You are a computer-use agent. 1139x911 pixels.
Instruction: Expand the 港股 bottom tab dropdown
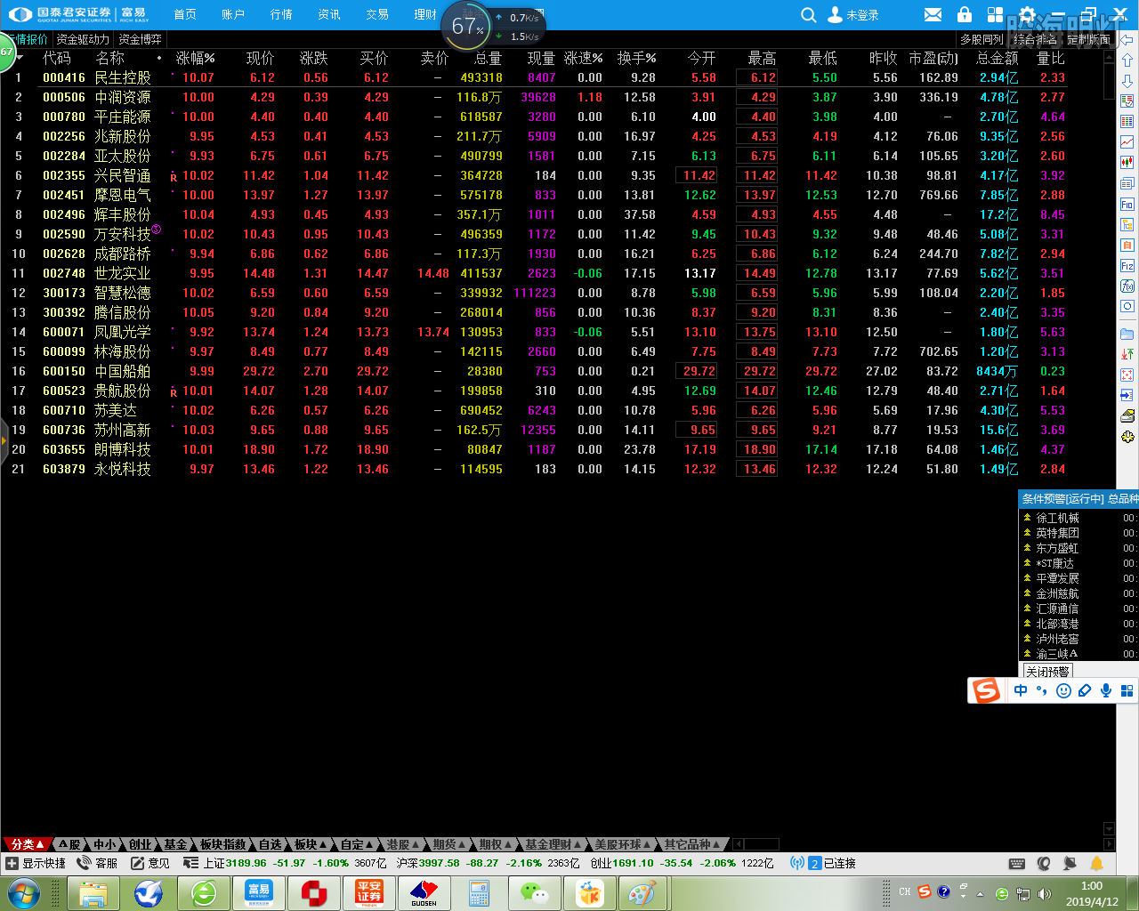[x=403, y=844]
